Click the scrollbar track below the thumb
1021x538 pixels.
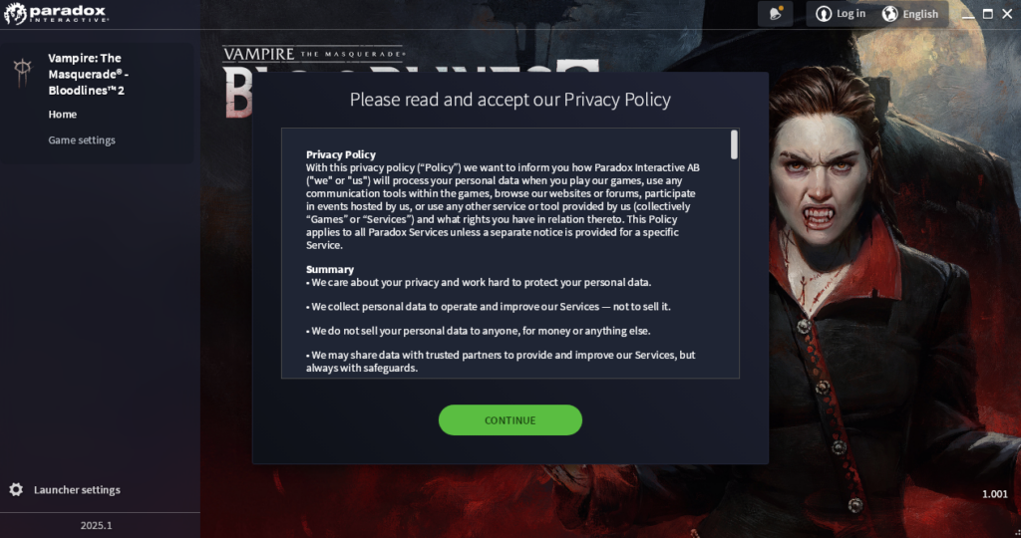[734, 268]
